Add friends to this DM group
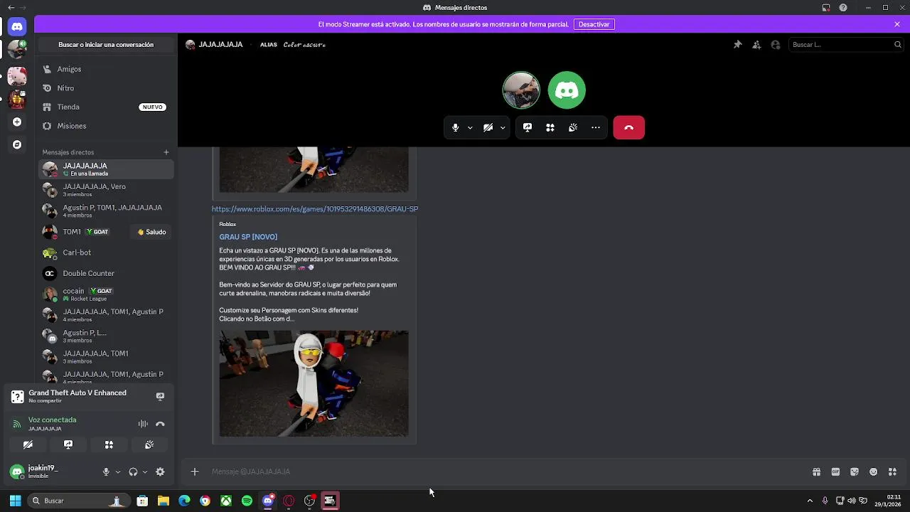The height and width of the screenshot is (512, 910). point(756,45)
